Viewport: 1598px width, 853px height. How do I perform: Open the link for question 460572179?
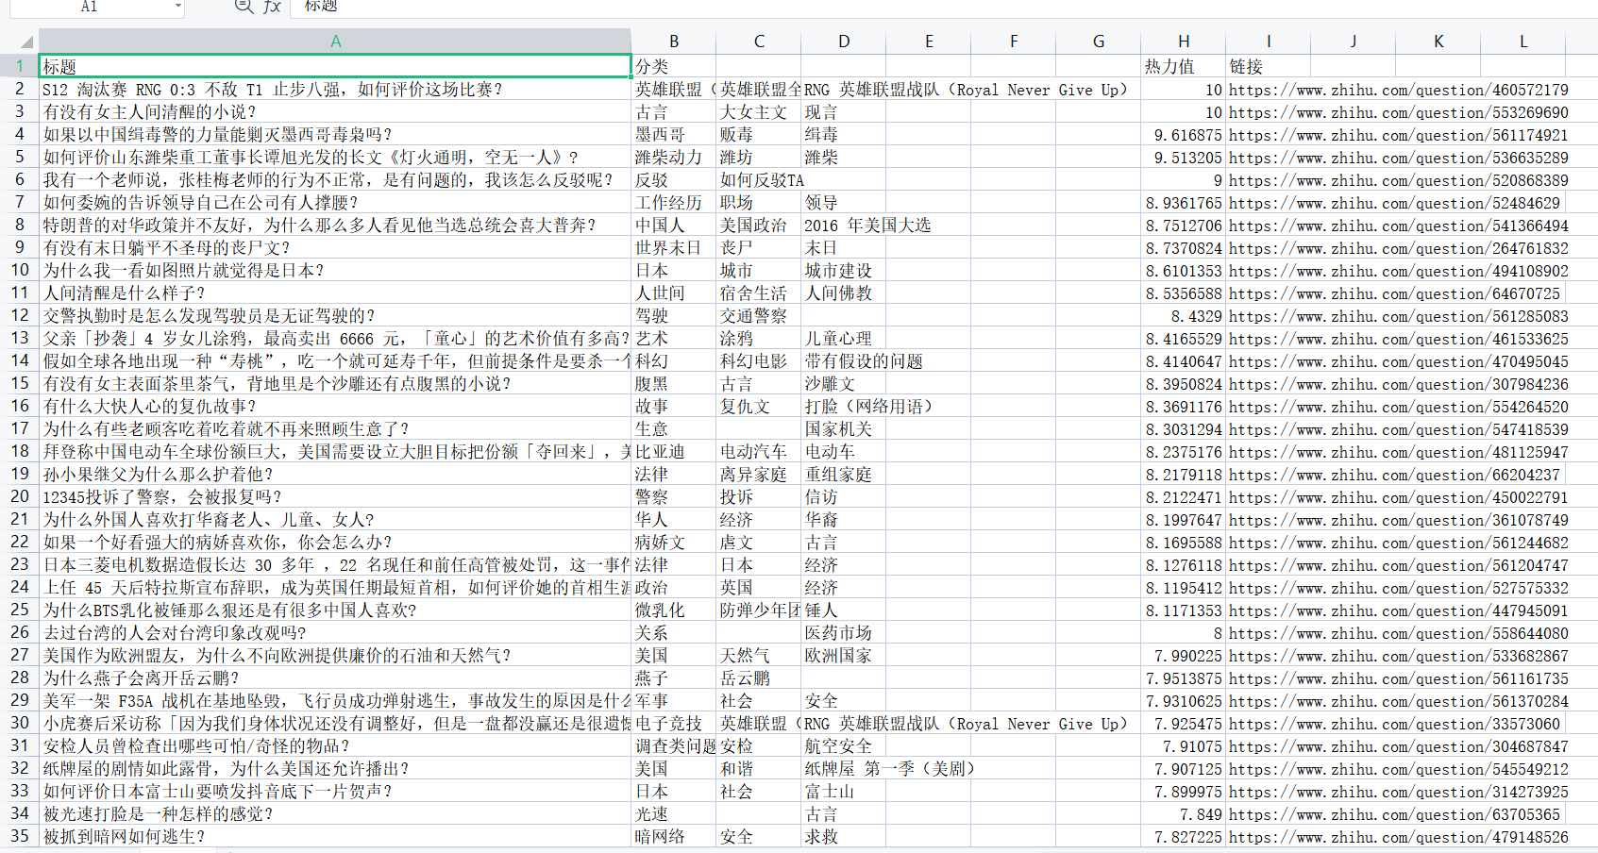tap(1397, 89)
